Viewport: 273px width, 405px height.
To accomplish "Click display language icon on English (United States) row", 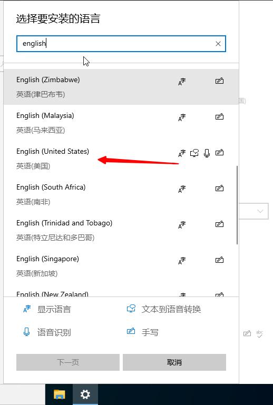I will tap(182, 153).
